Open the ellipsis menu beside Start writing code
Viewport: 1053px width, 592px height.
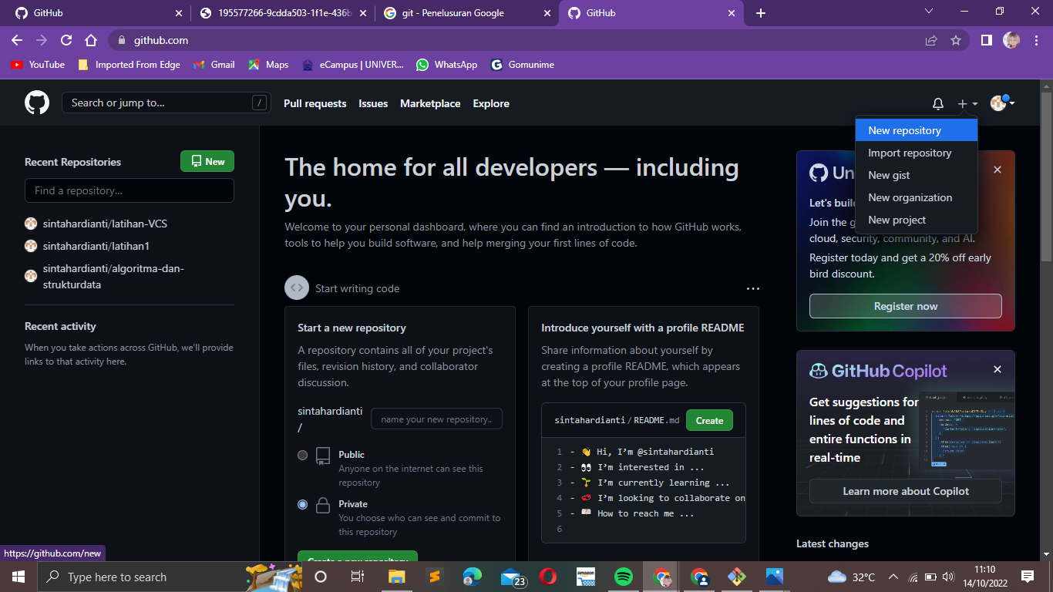click(753, 288)
